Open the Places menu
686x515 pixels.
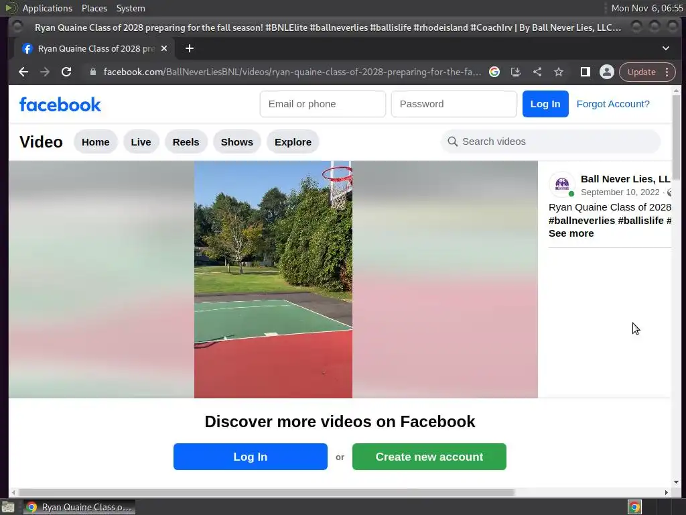tap(94, 8)
